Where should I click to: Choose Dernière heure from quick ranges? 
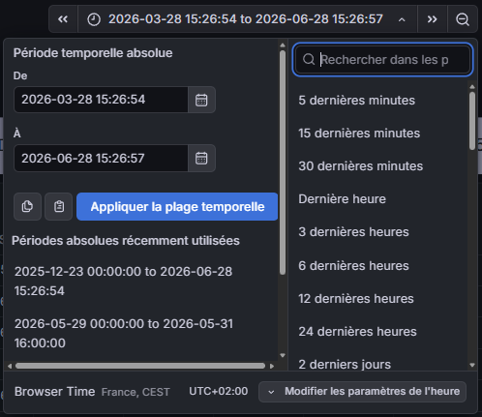342,199
